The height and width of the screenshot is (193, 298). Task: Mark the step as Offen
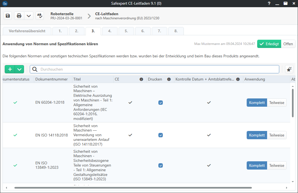[288, 44]
